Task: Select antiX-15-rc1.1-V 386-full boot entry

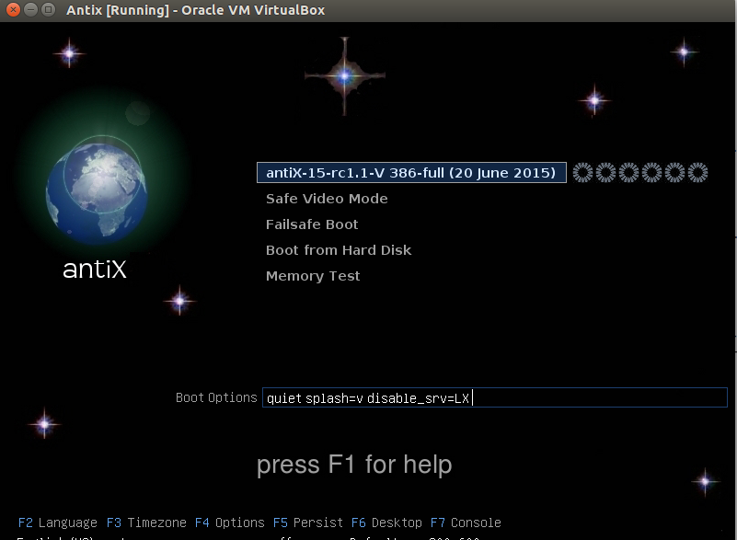Action: (411, 172)
